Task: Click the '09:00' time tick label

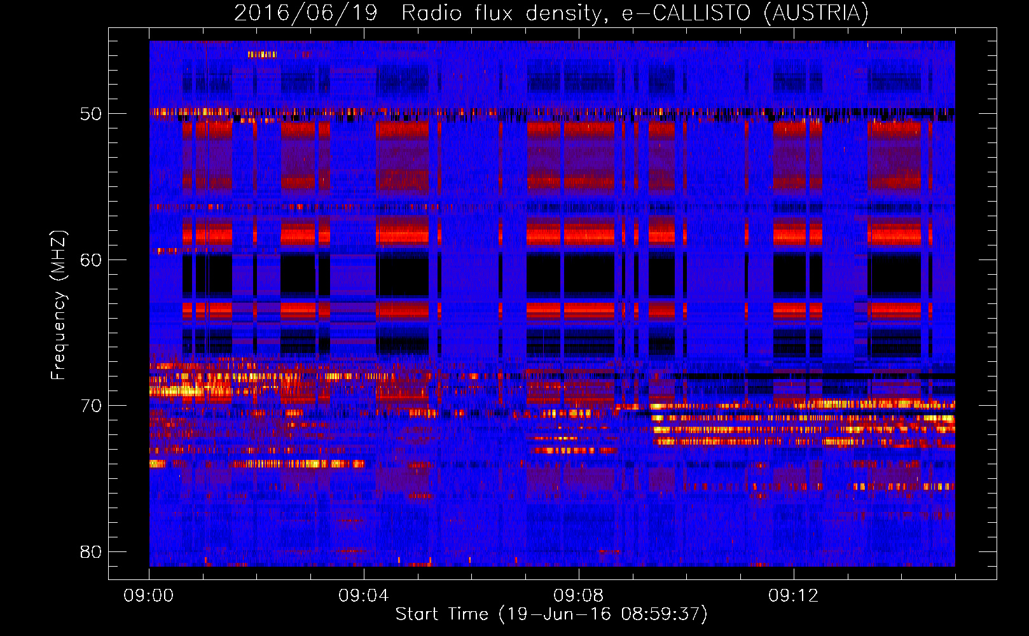Action: coord(149,596)
